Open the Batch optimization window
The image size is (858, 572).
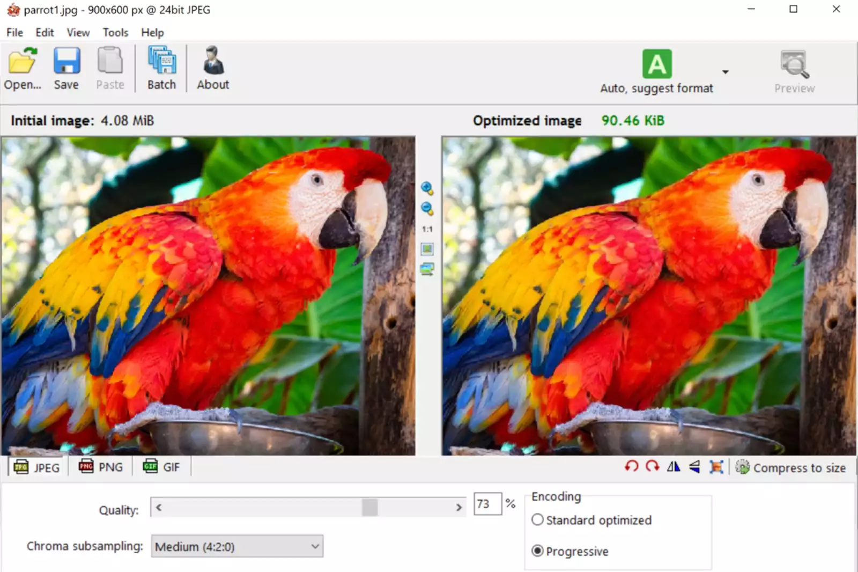click(161, 67)
